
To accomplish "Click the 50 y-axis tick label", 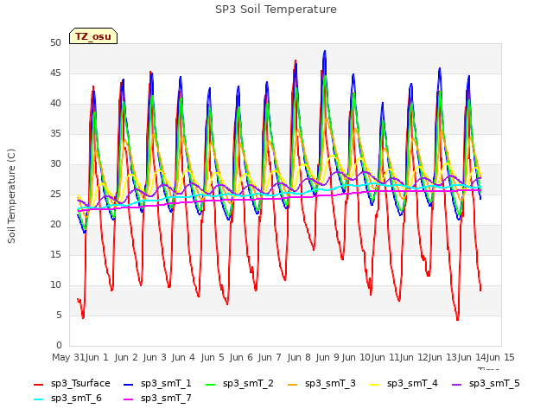I will point(56,43).
